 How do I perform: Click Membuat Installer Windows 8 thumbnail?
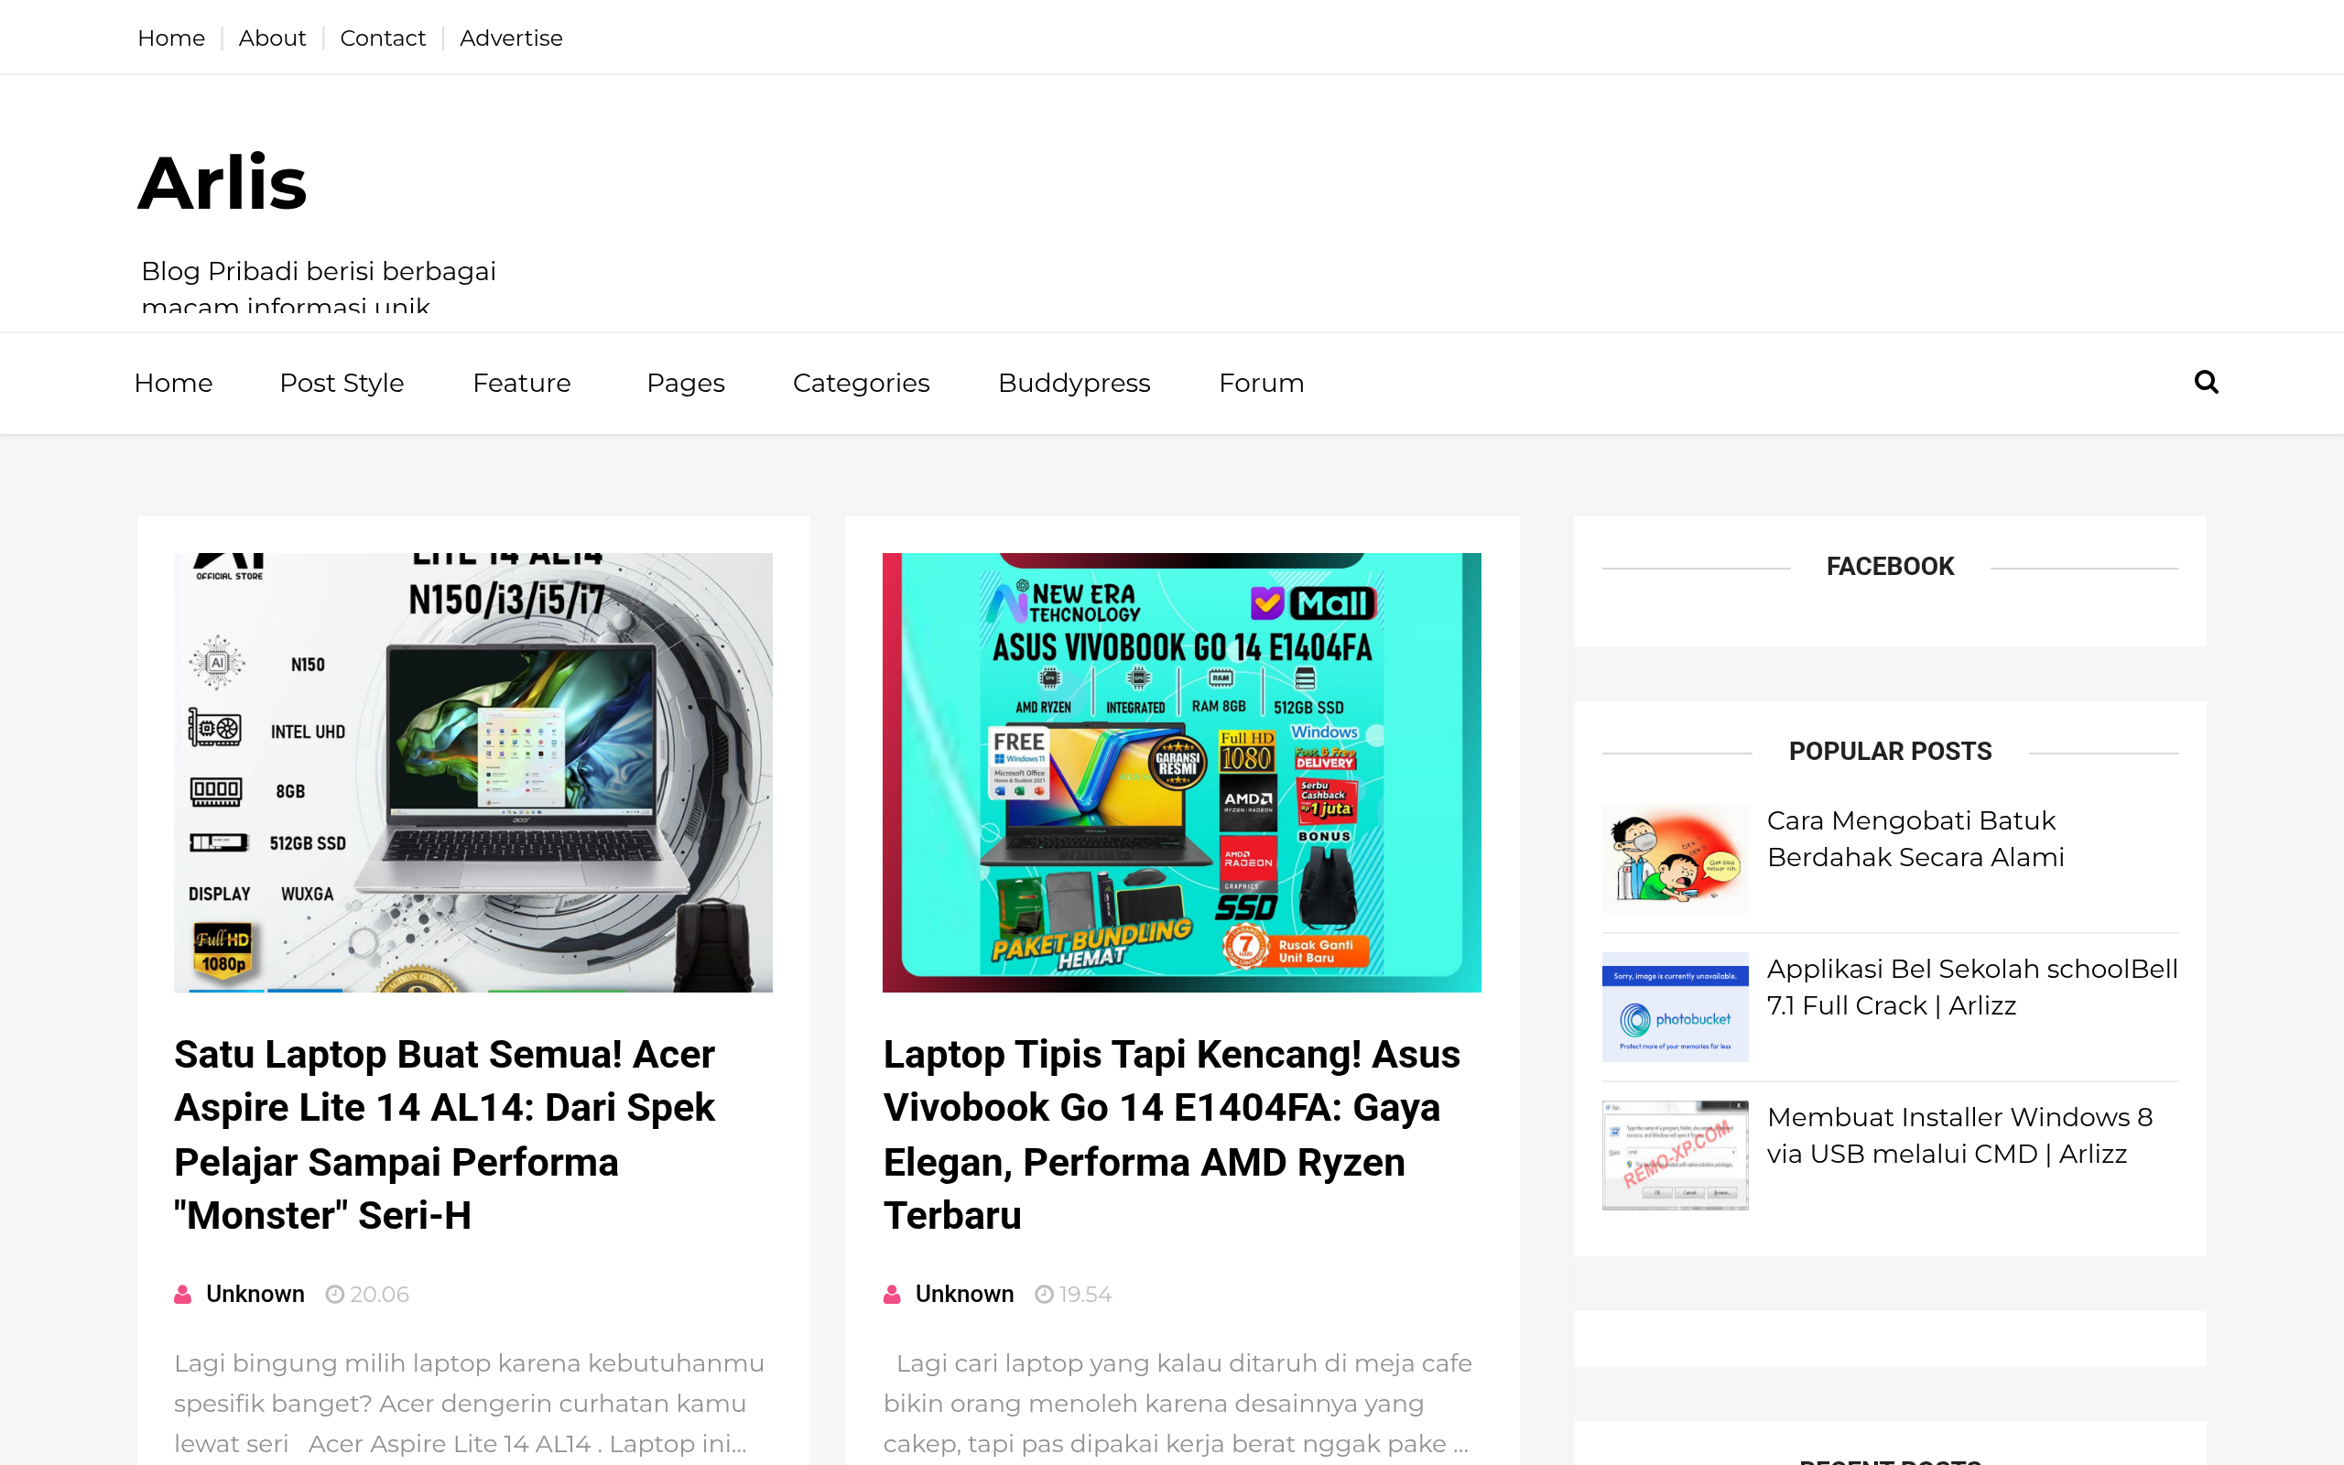click(x=1674, y=1154)
